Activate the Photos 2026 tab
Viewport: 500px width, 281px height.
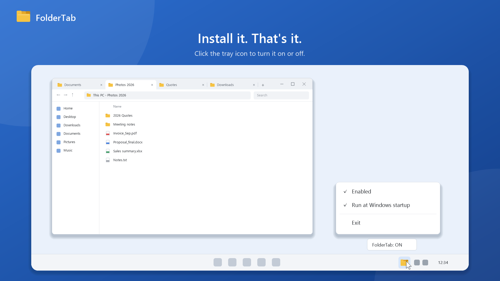tap(131, 85)
